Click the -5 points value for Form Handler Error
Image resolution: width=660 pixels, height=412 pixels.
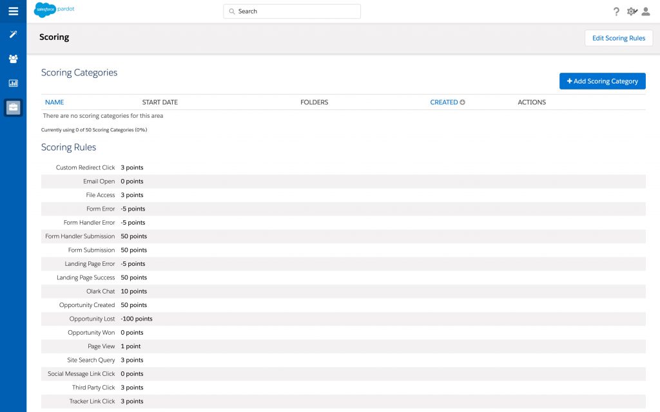133,222
